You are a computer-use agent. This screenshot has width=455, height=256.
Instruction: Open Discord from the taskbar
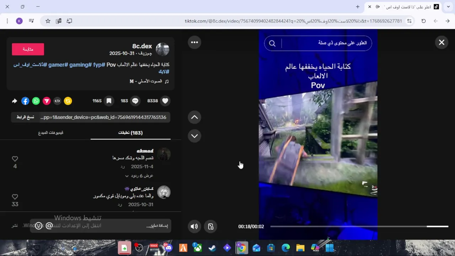click(168, 248)
